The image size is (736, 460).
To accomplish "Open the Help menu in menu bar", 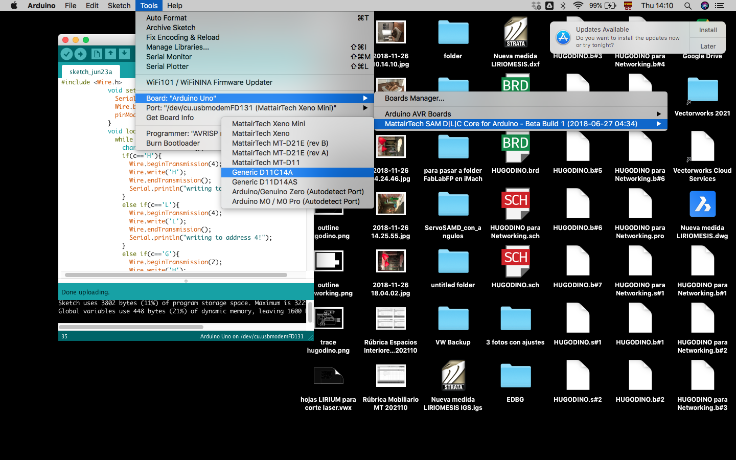I will 174,6.
